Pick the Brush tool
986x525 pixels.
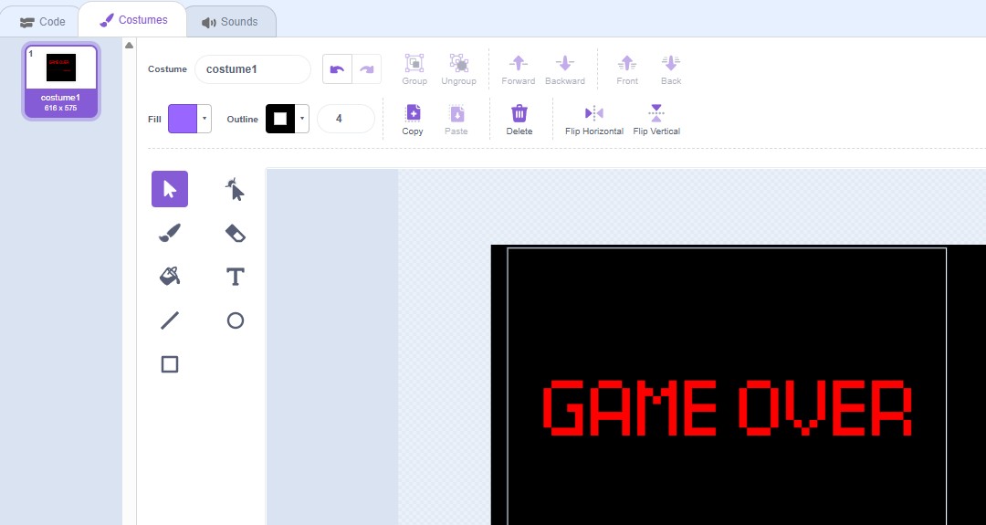pyautogui.click(x=170, y=233)
